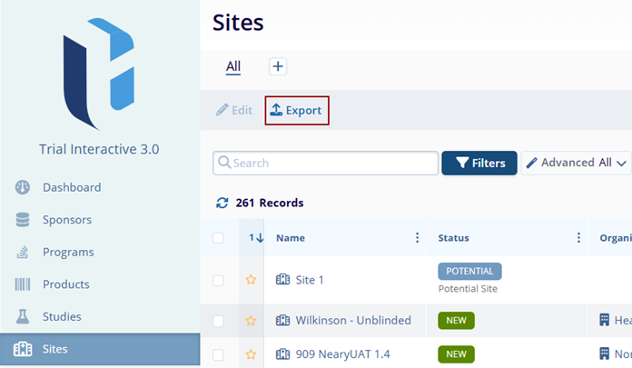Open Name column options menu
632x368 pixels.
pyautogui.click(x=418, y=238)
